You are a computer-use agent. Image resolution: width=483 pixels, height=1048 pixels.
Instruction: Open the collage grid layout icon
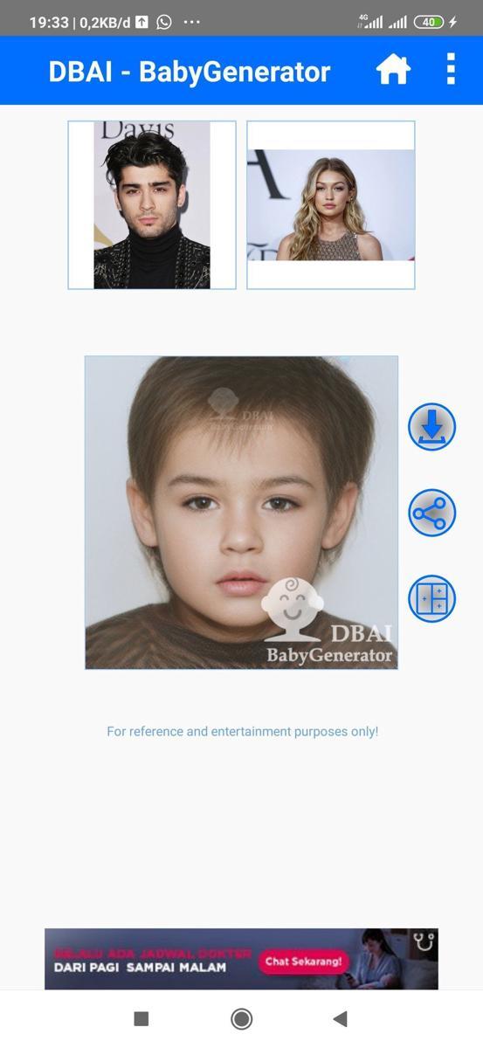(432, 598)
